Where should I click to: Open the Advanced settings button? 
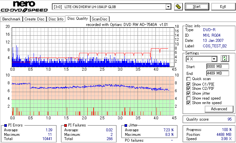click(219, 109)
